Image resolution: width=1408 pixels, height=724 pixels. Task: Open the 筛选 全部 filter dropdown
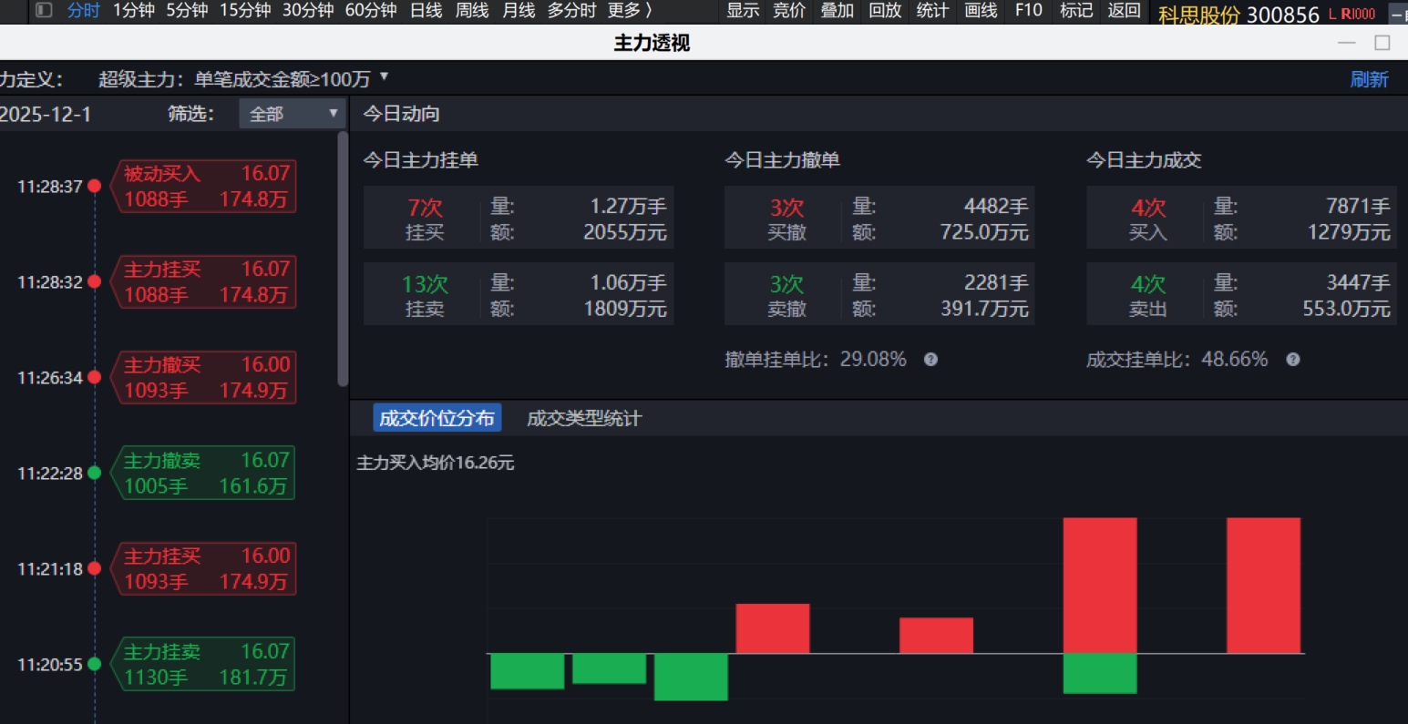coord(292,114)
